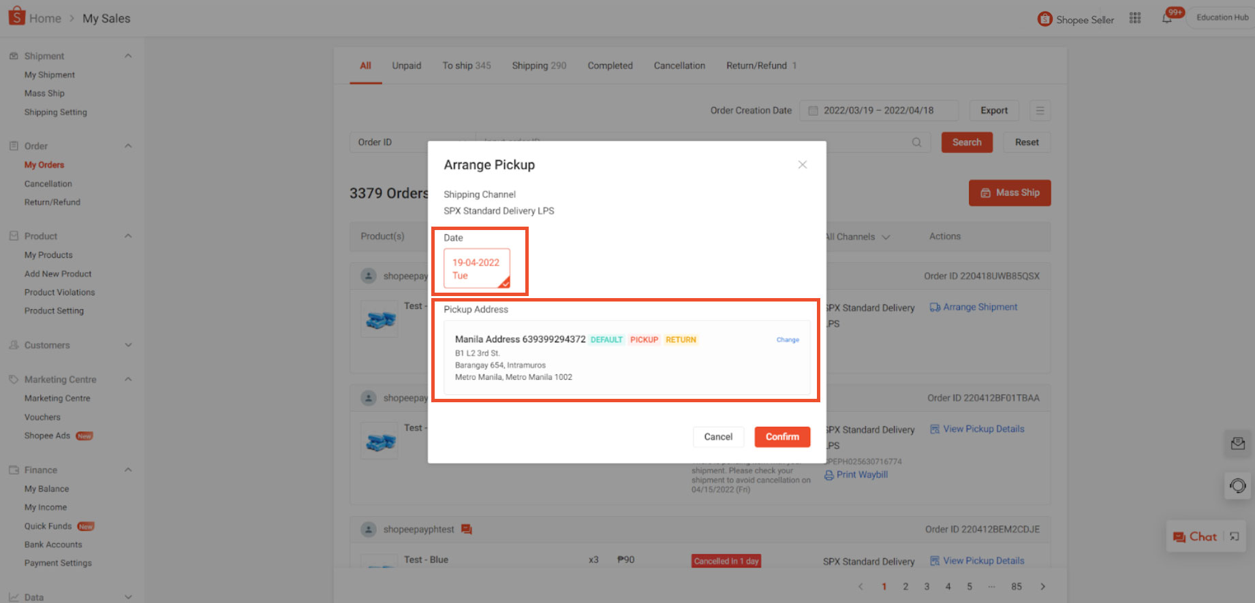Confirm the pickup arrangement
Viewport: 1255px width, 603px height.
pos(782,437)
